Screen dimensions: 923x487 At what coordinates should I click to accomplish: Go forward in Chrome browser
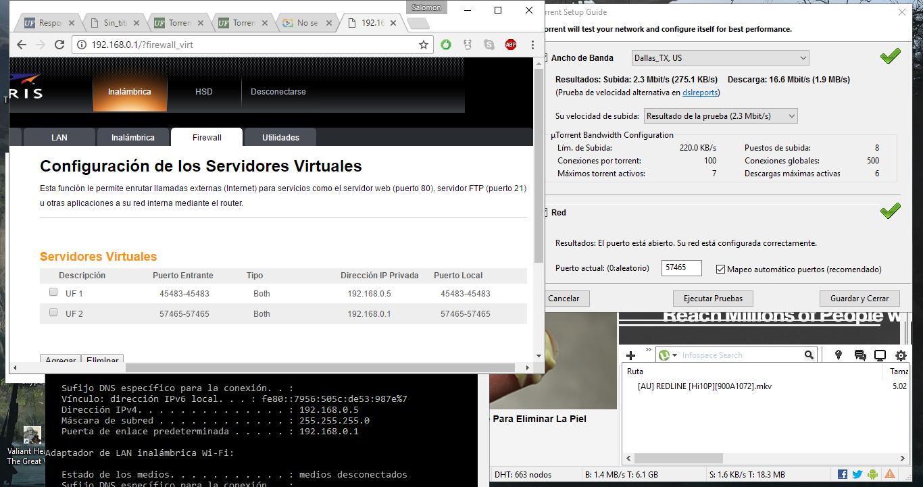click(x=41, y=45)
